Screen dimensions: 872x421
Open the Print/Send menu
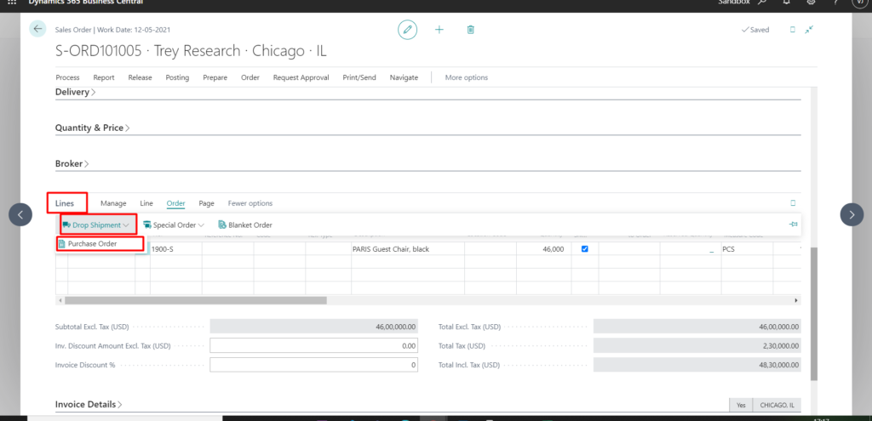click(x=359, y=77)
